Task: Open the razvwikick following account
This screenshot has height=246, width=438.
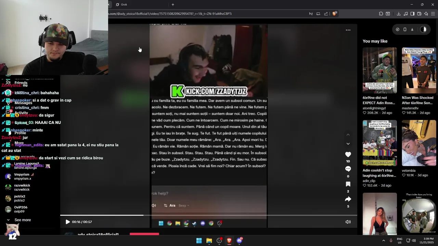Action: 22,187
